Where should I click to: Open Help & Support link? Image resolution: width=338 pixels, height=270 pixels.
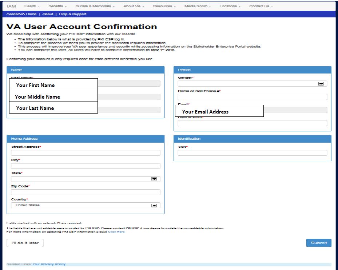73,14
